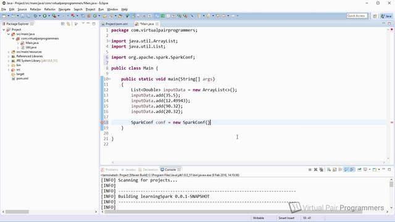Click the green Run button in toolbar
395x222 pixels.
(x=44, y=16)
